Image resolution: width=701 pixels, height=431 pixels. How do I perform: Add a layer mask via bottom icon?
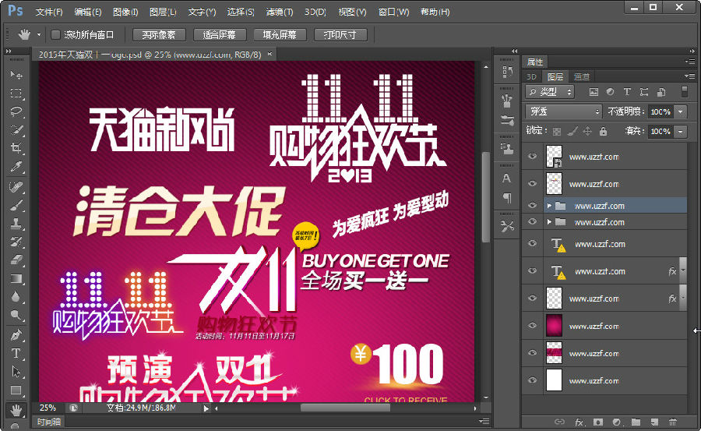pyautogui.click(x=597, y=422)
